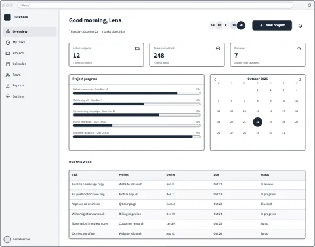The height and width of the screenshot is (247, 315).
Task: Click the Billing migration progress bar
Action: 136,126
